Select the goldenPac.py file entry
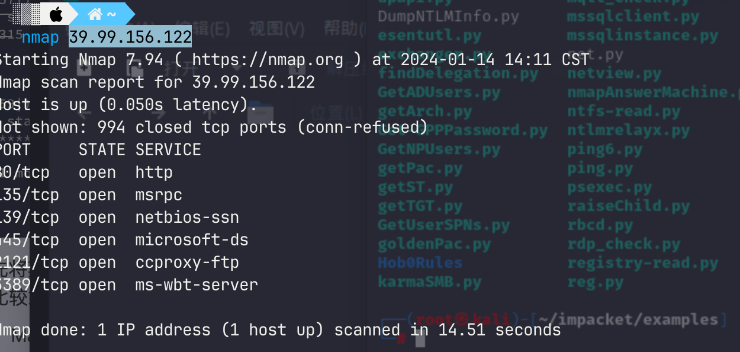 434,244
